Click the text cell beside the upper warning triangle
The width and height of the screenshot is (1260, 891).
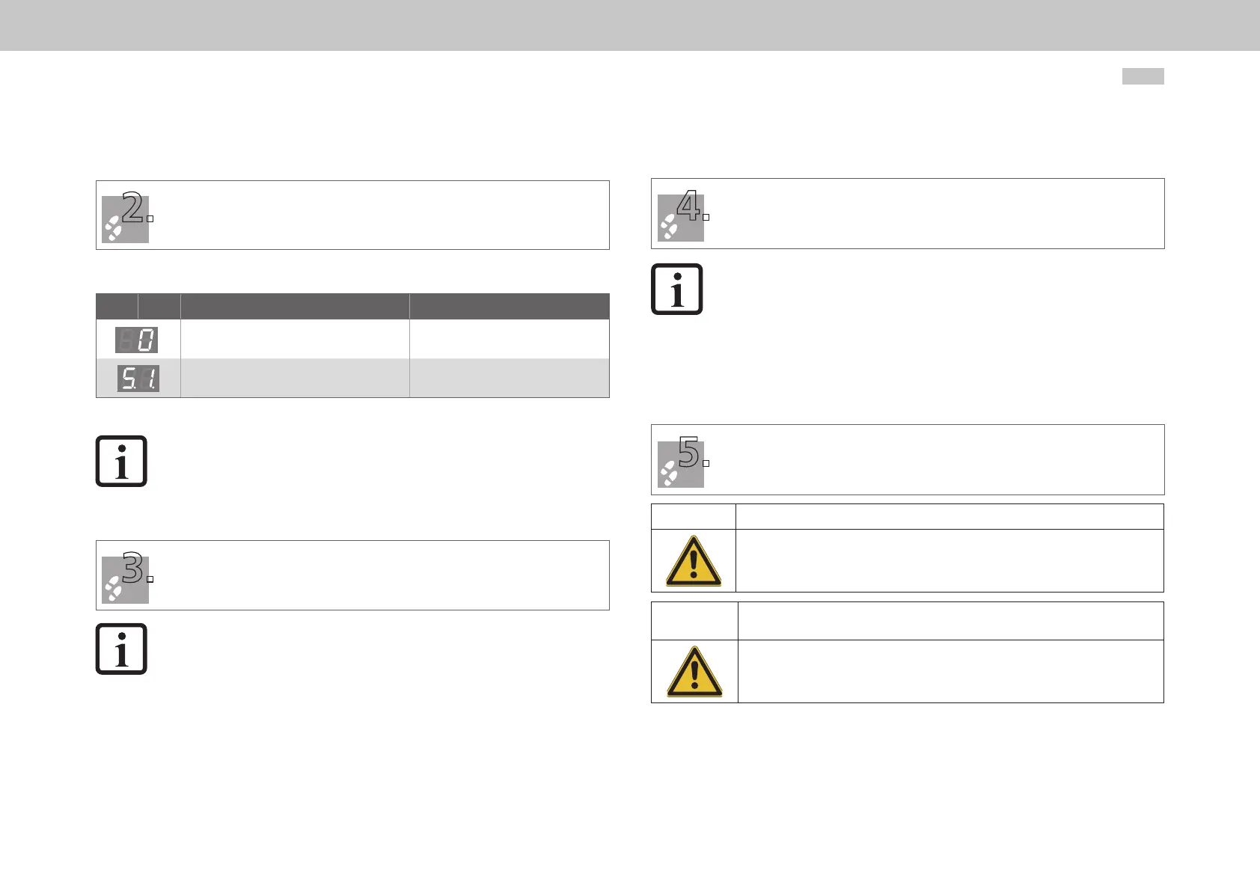pyautogui.click(x=950, y=560)
